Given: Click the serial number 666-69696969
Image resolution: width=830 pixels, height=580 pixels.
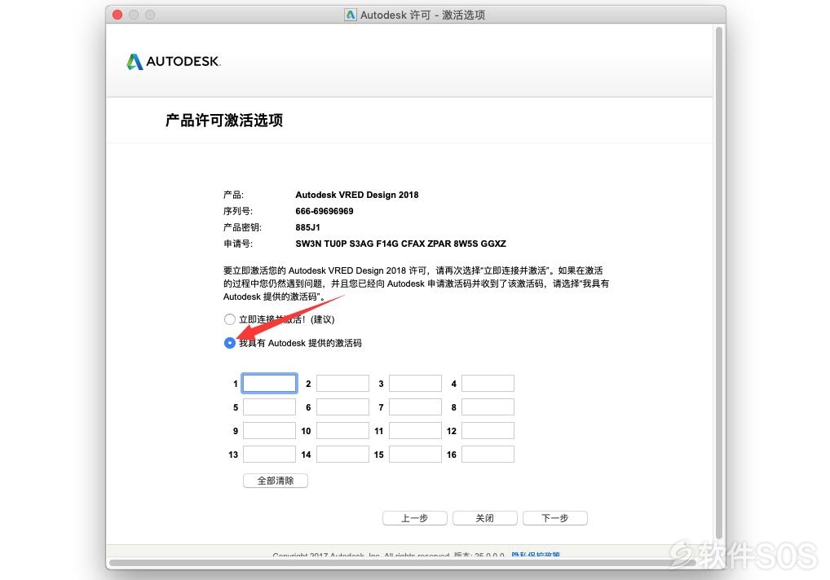Looking at the screenshot, I should [324, 212].
